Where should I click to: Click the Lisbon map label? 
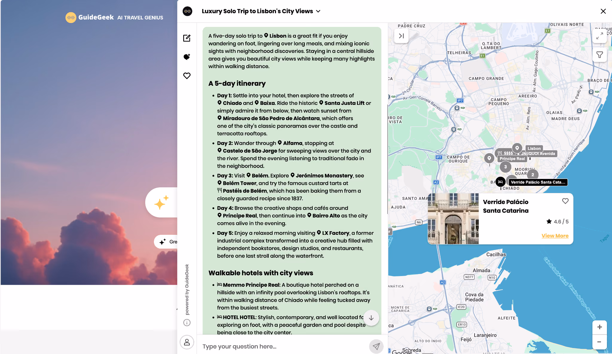534,148
